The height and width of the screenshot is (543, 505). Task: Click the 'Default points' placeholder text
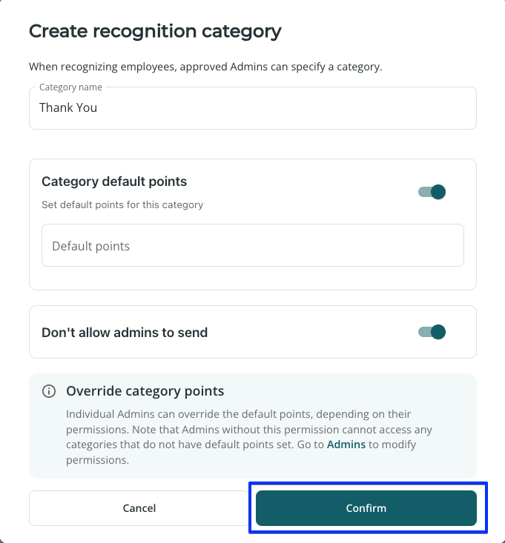[90, 246]
